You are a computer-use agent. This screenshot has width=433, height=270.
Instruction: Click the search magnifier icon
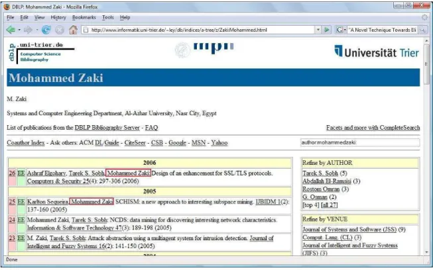[423, 30]
